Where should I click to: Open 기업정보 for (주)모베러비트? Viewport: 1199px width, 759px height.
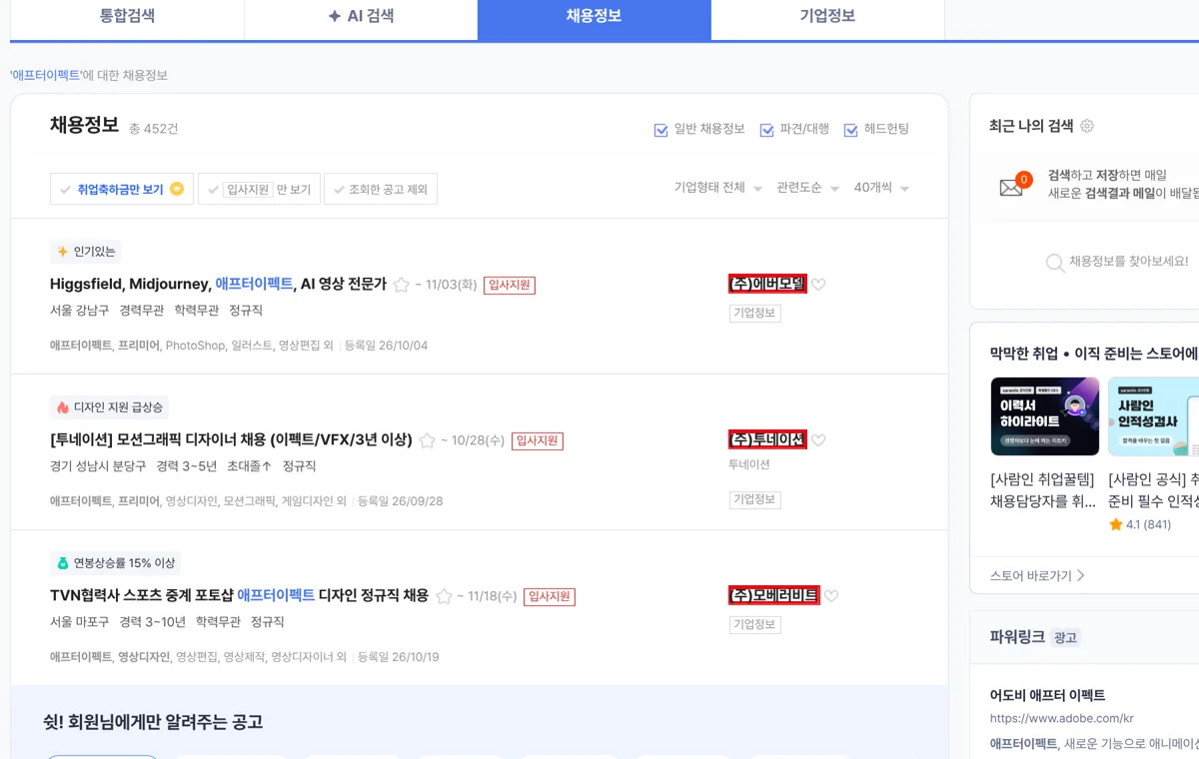(755, 624)
